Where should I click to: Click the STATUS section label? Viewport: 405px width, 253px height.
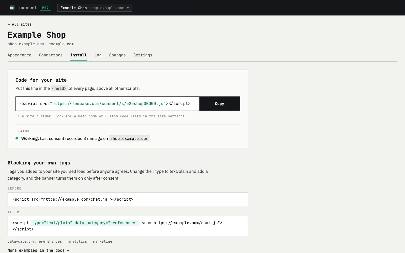23,131
